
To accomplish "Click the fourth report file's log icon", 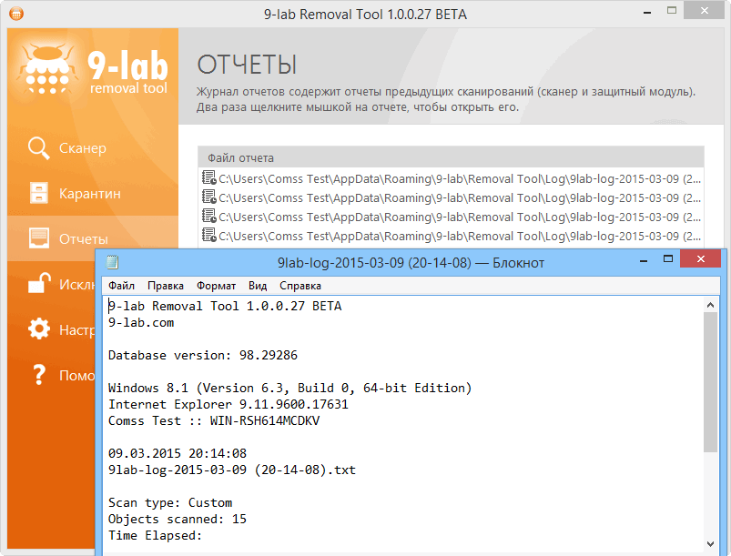I will click(208, 235).
